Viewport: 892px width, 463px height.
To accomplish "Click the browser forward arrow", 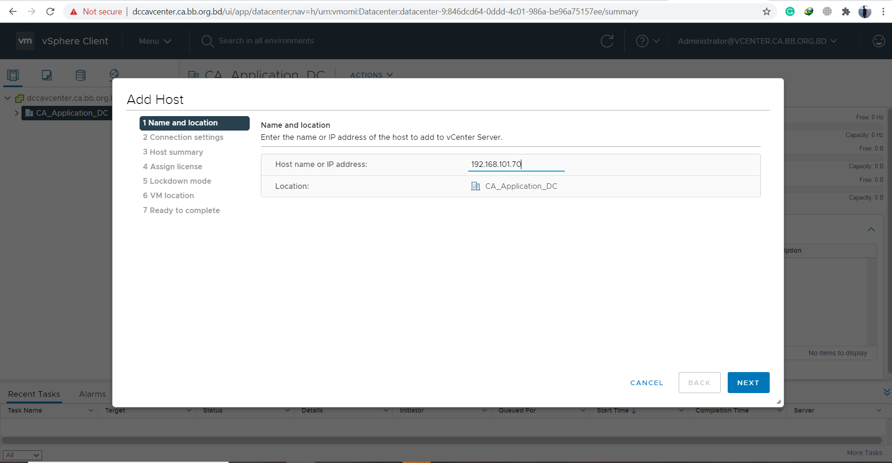I will 31,12.
